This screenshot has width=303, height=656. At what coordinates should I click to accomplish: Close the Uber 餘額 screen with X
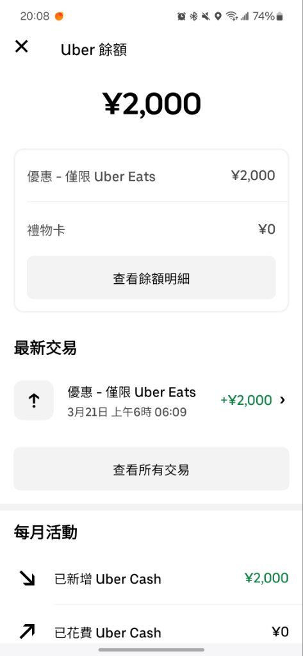(21, 46)
